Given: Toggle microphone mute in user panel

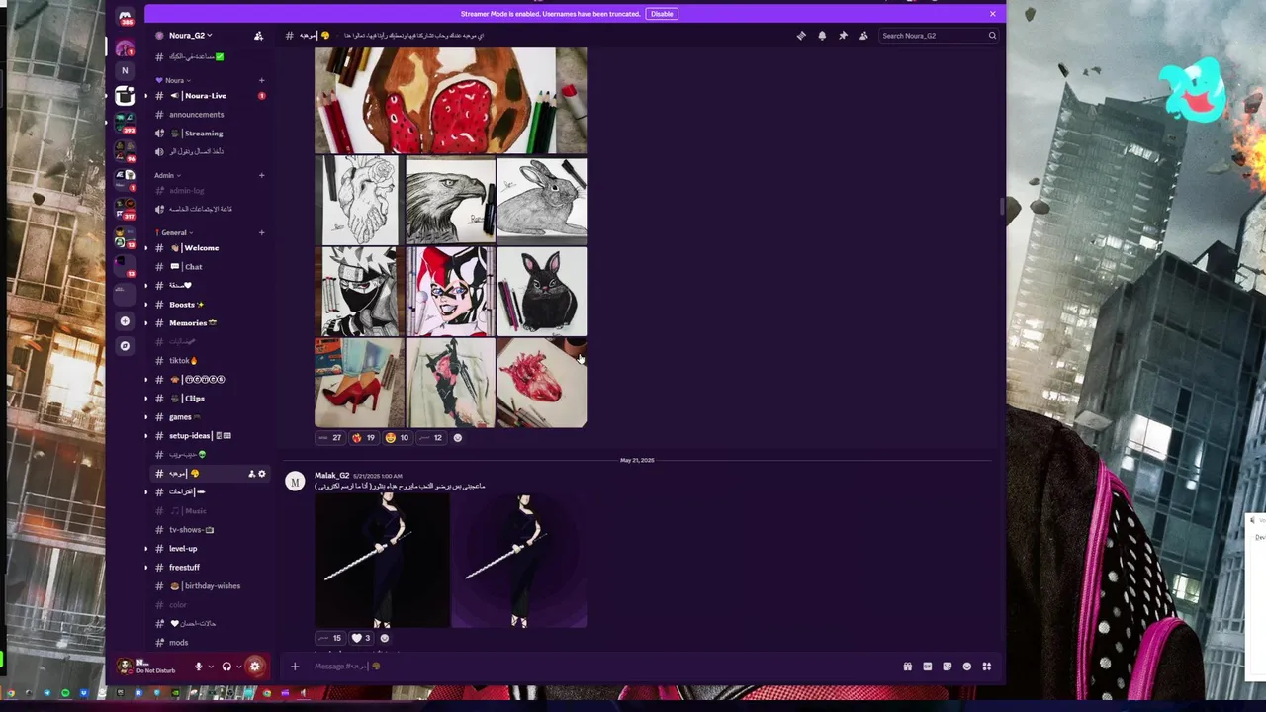Looking at the screenshot, I should [198, 667].
